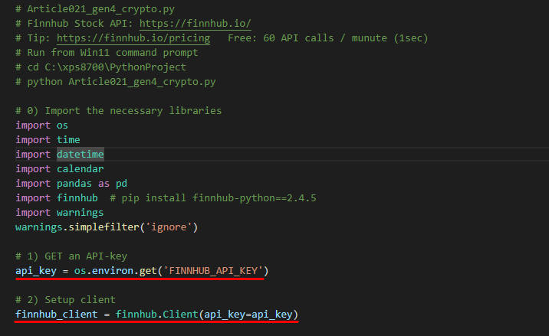Click 'warnings' in the import warnings line

pos(81,213)
